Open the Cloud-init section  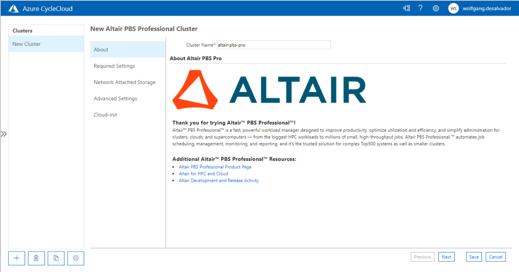click(x=128, y=115)
